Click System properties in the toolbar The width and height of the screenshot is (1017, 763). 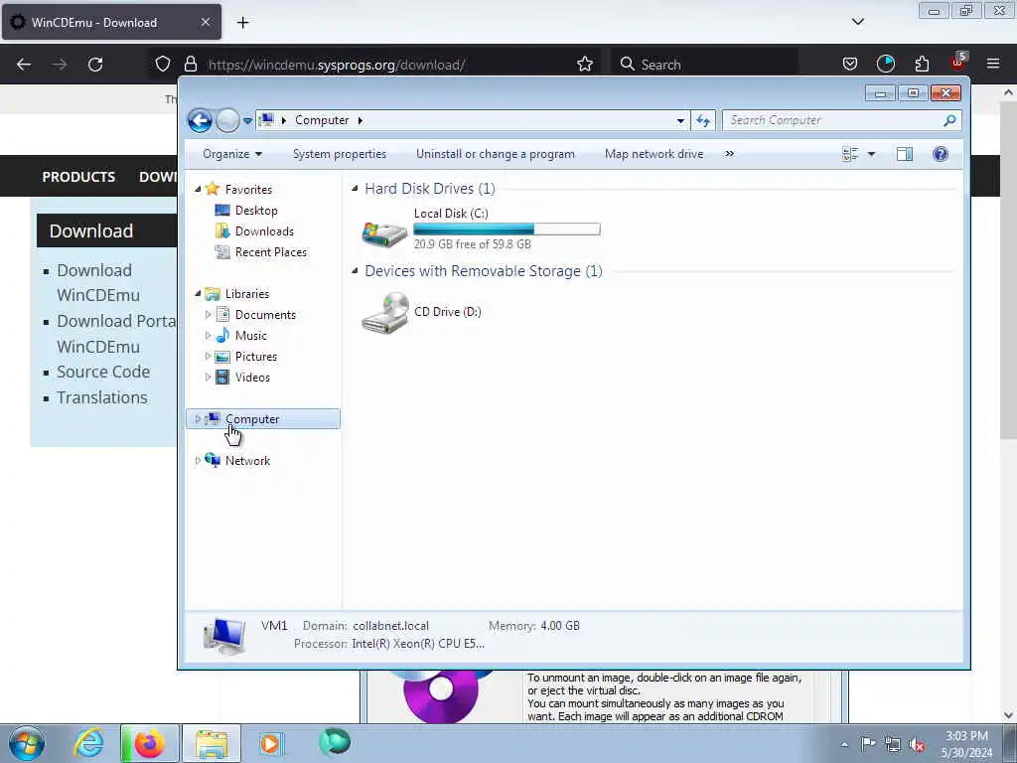[x=340, y=154]
